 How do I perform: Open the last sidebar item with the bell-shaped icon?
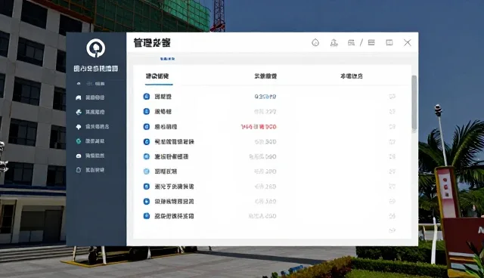pyautogui.click(x=90, y=170)
